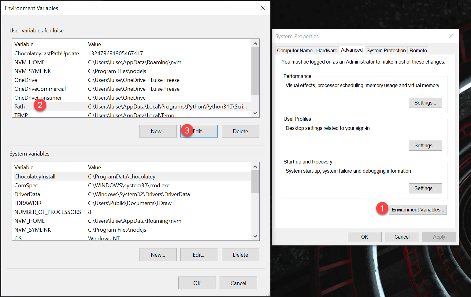The height and width of the screenshot is (297, 471).
Task: Delete the selected system variable
Action: (240, 255)
